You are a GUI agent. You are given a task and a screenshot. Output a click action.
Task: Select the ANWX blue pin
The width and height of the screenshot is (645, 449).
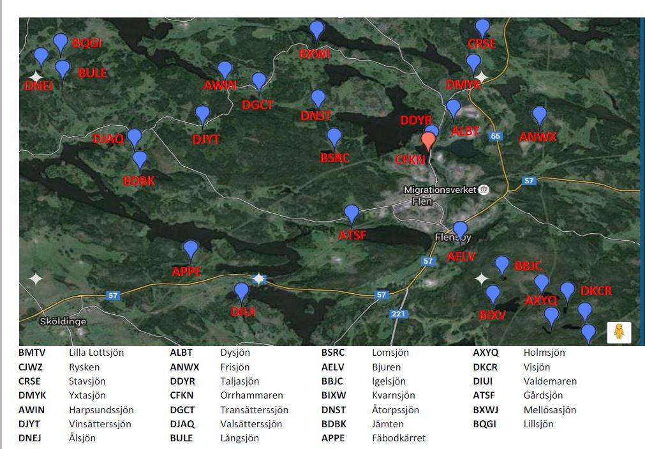540,116
